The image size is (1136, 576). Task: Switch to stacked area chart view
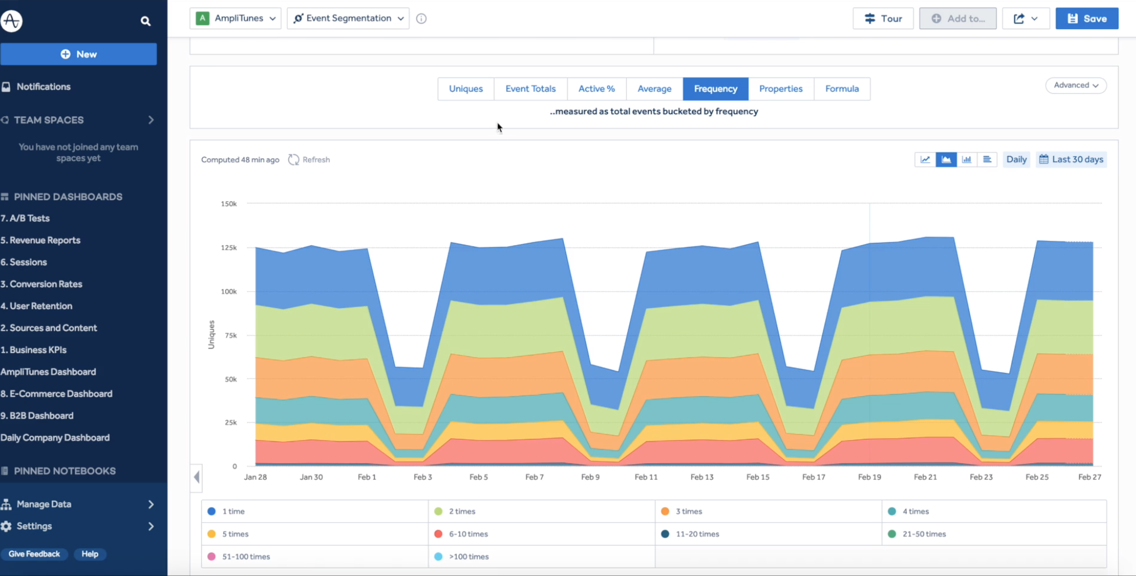946,159
